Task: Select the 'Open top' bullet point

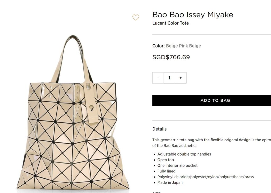Action: pyautogui.click(x=166, y=160)
